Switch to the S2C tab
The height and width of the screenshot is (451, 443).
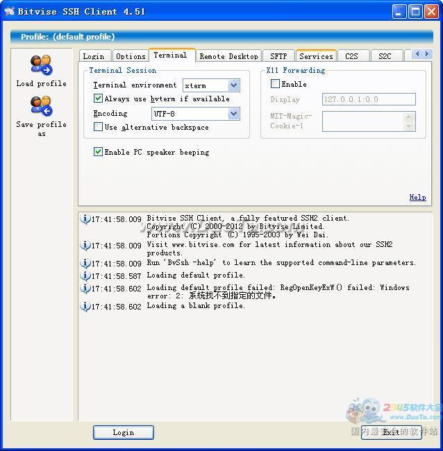point(386,56)
